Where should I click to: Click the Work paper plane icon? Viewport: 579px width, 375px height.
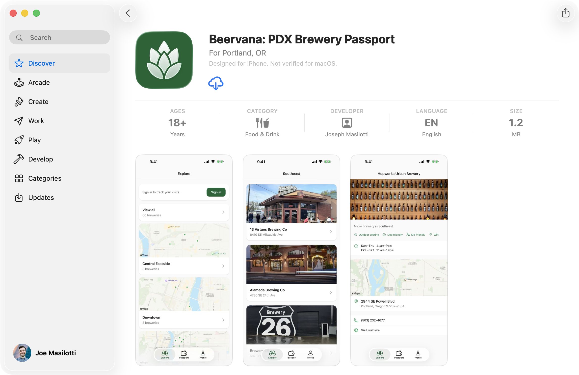19,121
